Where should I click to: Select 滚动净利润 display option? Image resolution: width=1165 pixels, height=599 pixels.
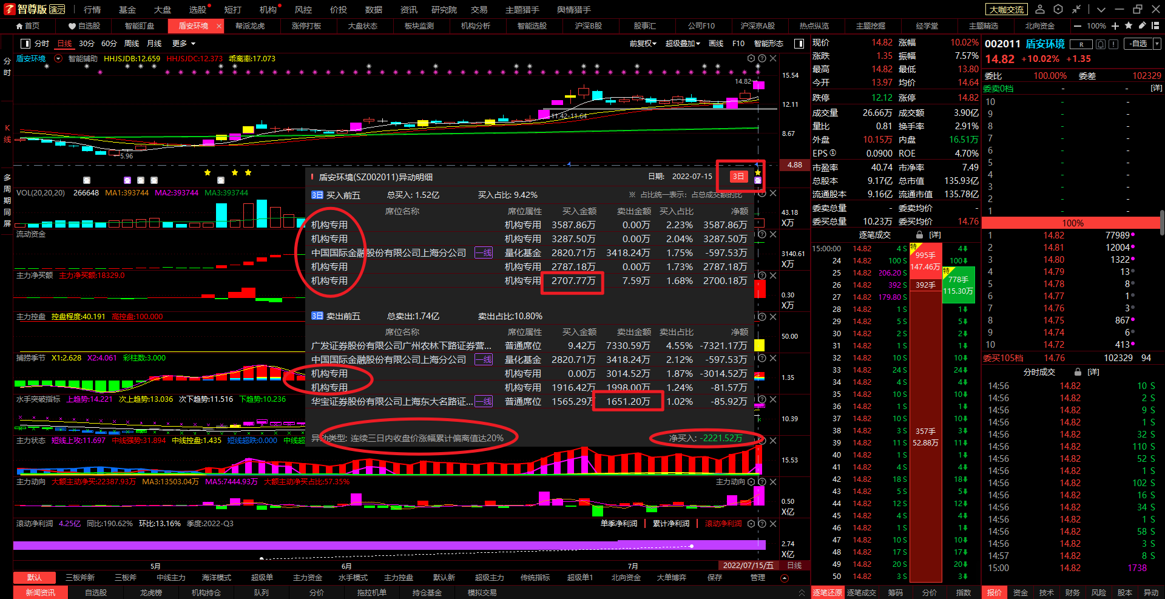tap(723, 524)
